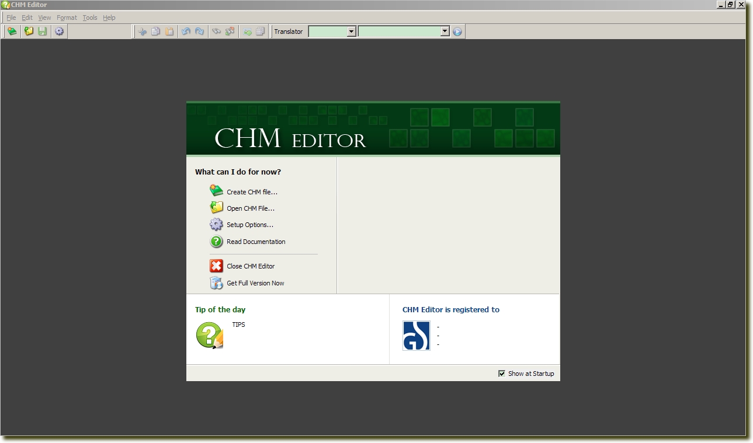Click the Tip of the day question-mark pencil icon
The width and height of the screenshot is (753, 443).
tap(210, 336)
